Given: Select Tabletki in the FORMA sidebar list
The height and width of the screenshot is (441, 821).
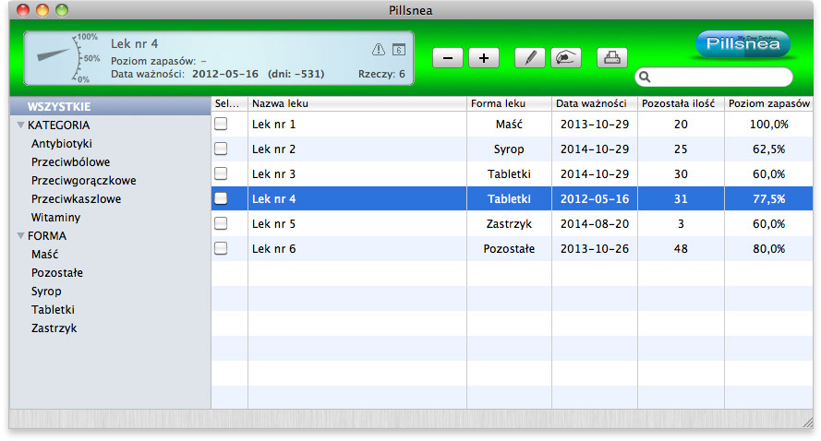Looking at the screenshot, I should coord(53,310).
